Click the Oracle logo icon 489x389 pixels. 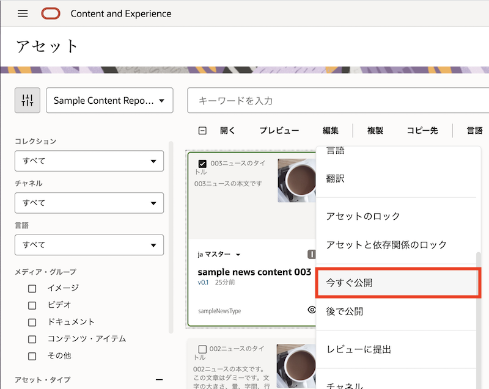[51, 13]
